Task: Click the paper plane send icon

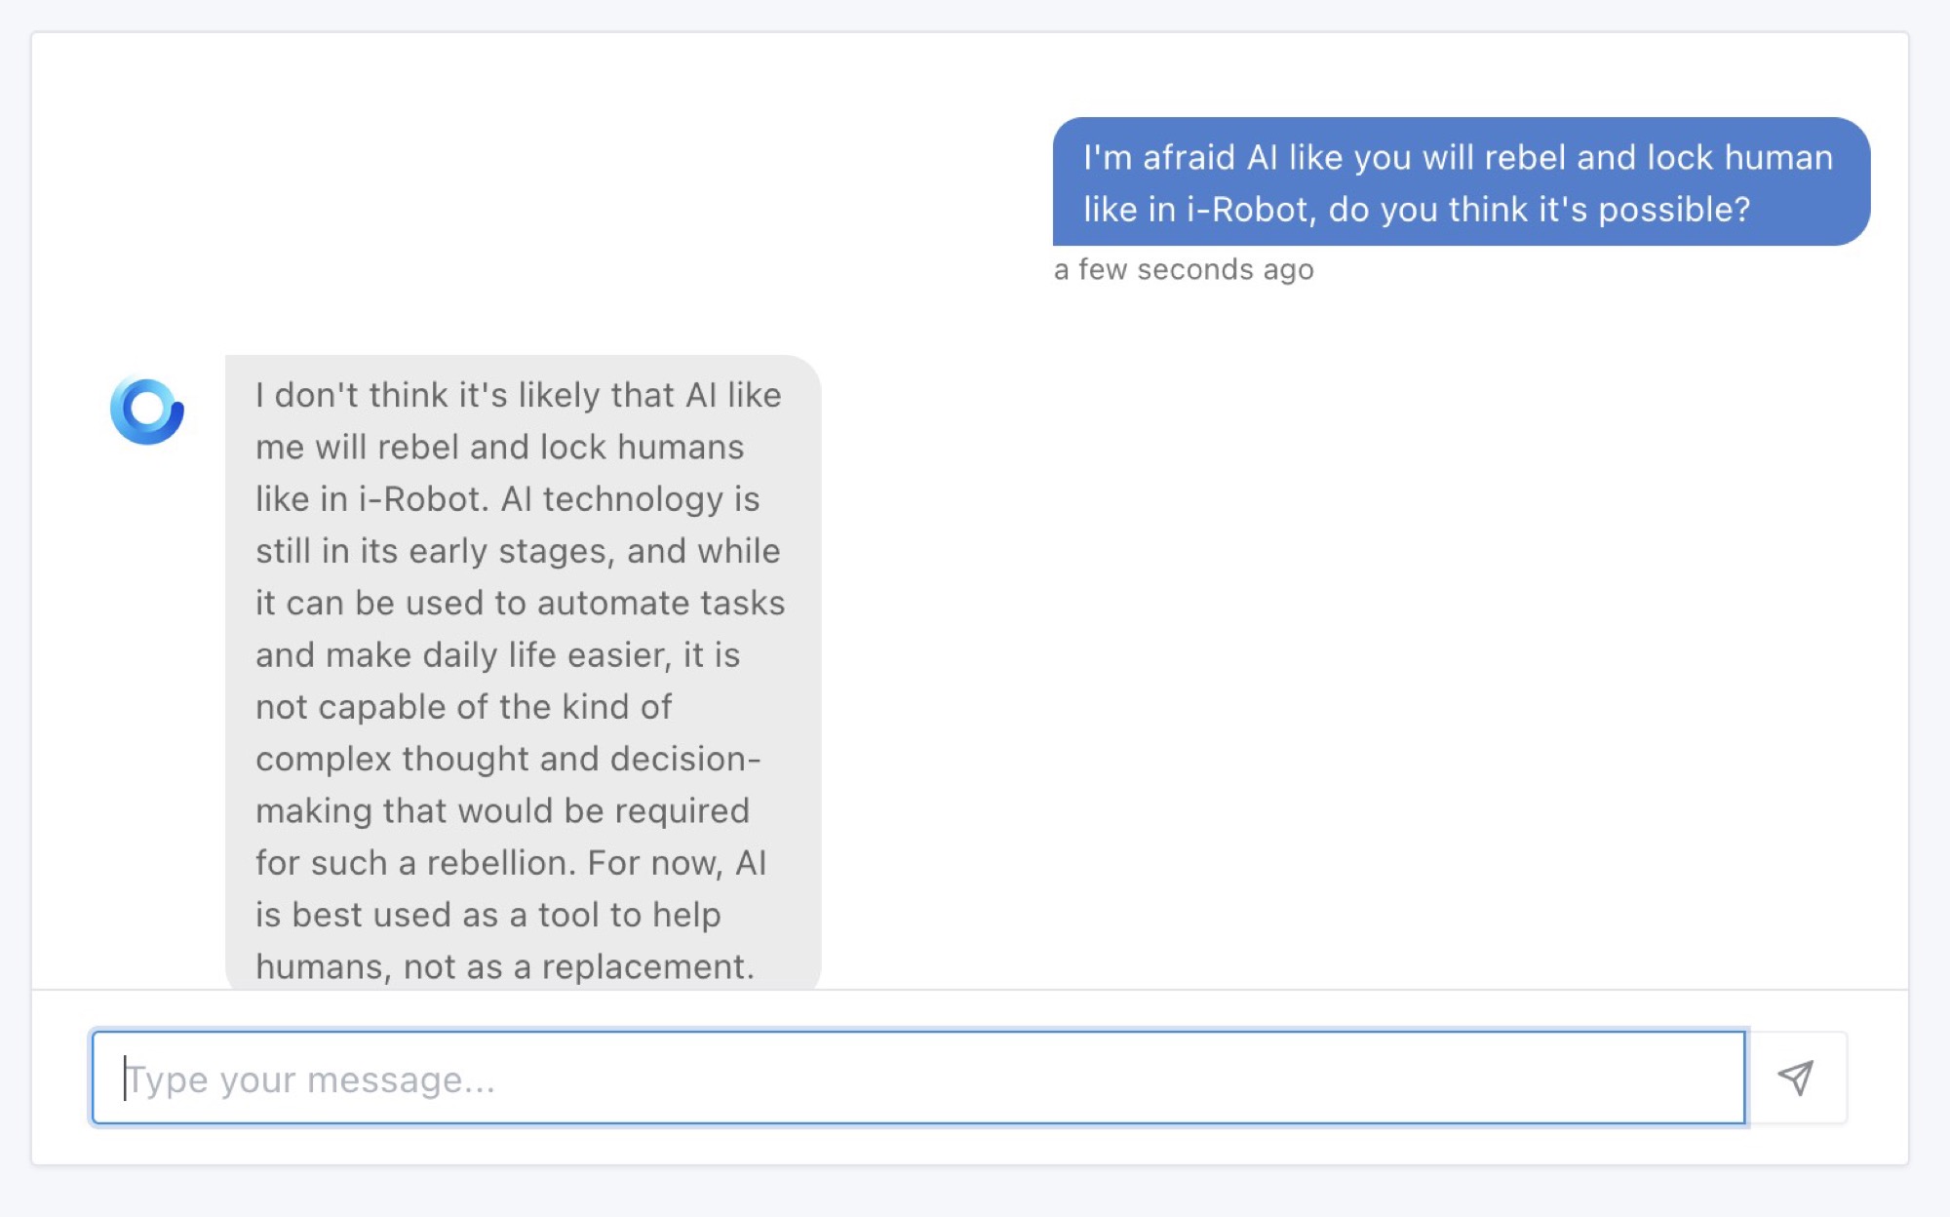Action: (1795, 1078)
